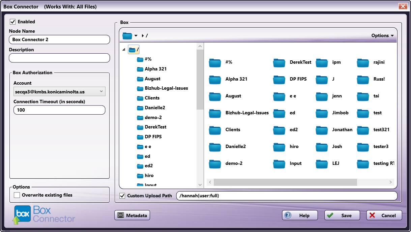Click the root folder icon in the path bar

127,35
